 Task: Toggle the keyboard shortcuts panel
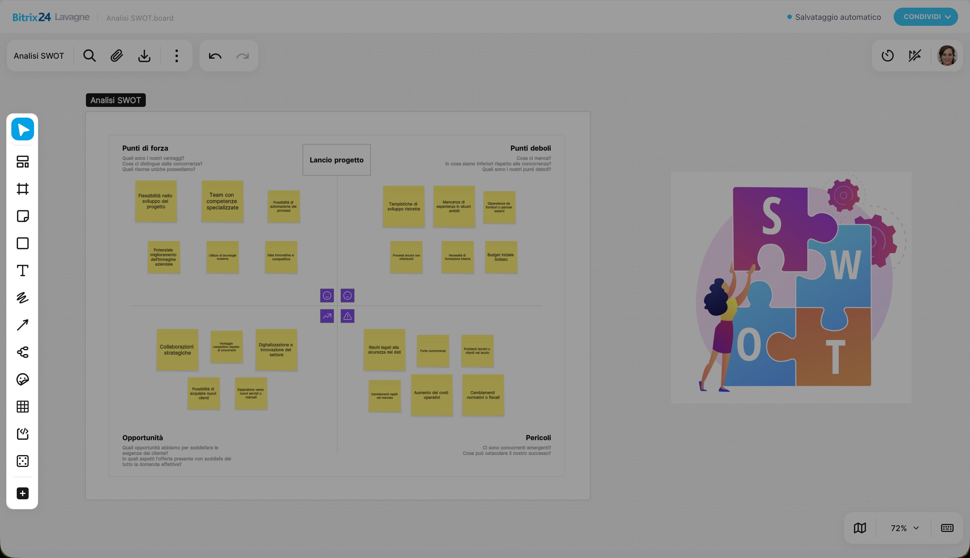(947, 528)
